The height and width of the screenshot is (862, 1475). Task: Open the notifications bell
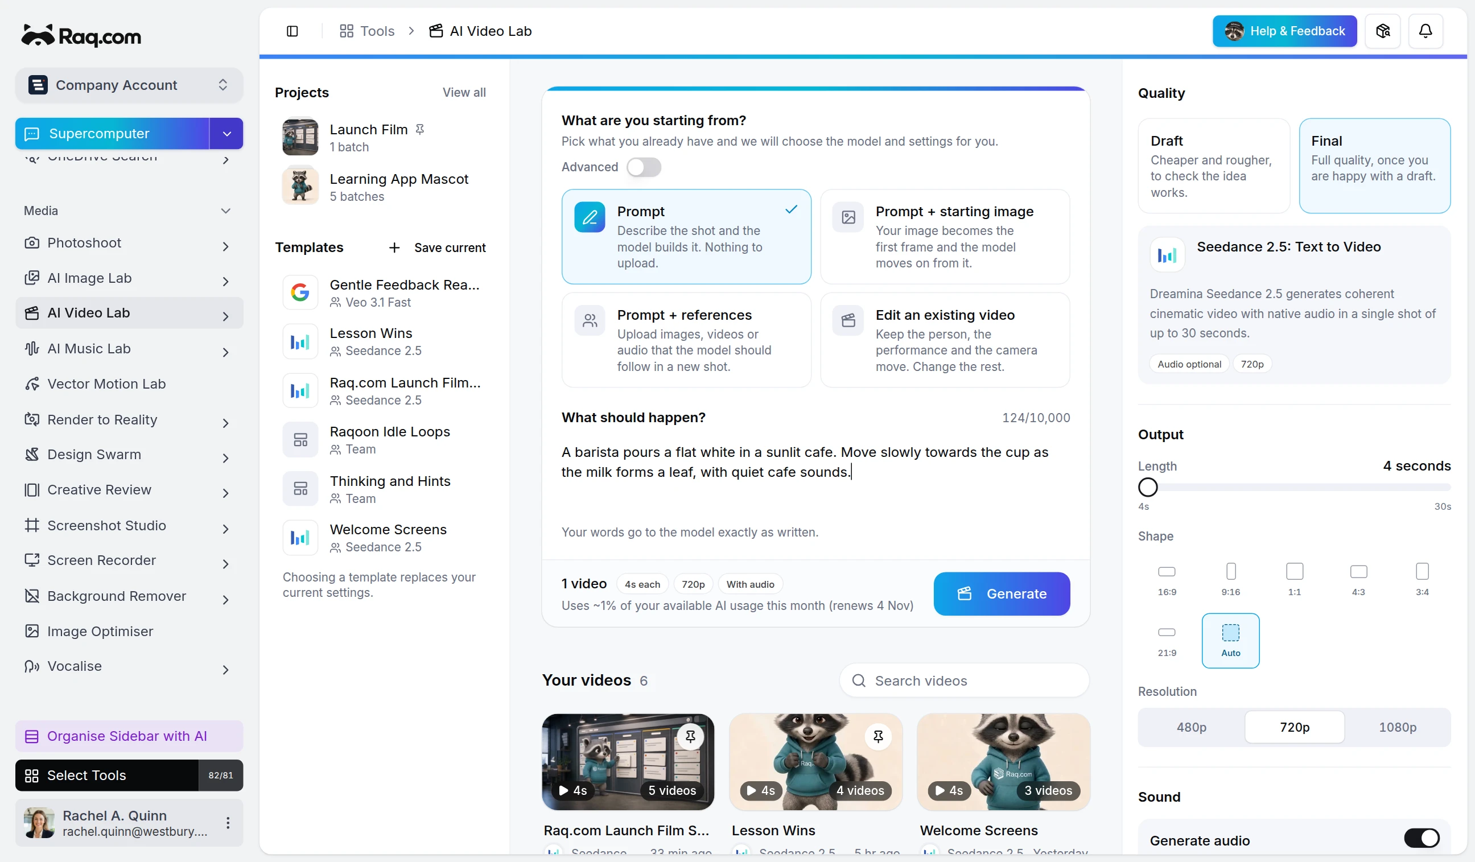pyautogui.click(x=1425, y=31)
